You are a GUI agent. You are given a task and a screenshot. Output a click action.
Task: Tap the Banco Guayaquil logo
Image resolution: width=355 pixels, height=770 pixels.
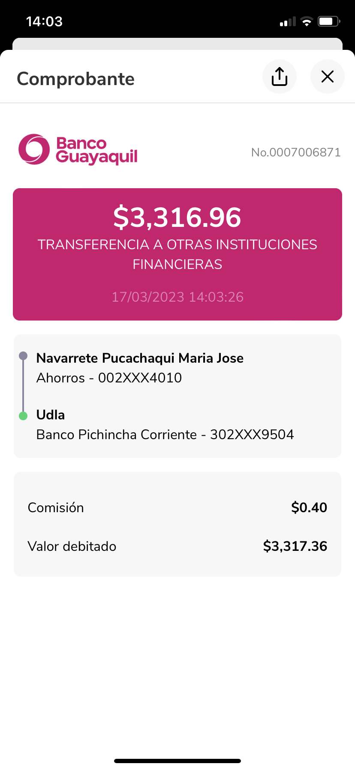(x=78, y=150)
